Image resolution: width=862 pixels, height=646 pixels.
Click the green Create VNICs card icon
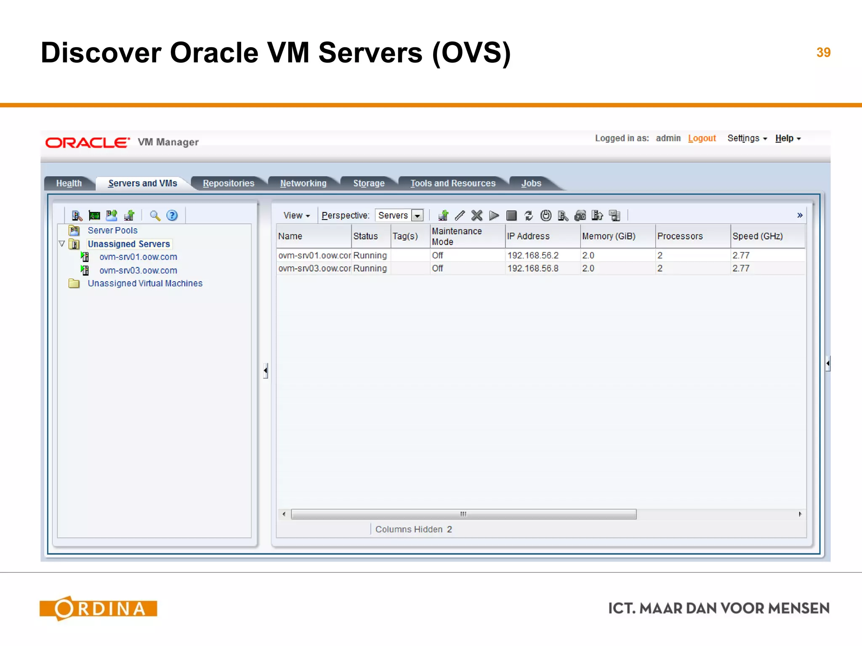click(94, 216)
